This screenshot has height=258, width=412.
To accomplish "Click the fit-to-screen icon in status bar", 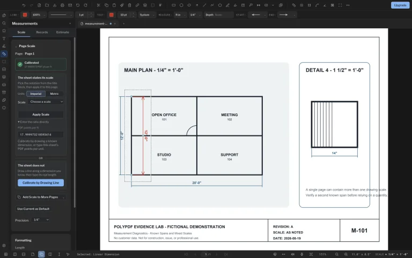I will (311, 254).
